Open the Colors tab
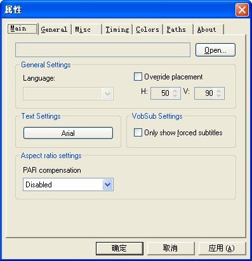 tap(147, 29)
